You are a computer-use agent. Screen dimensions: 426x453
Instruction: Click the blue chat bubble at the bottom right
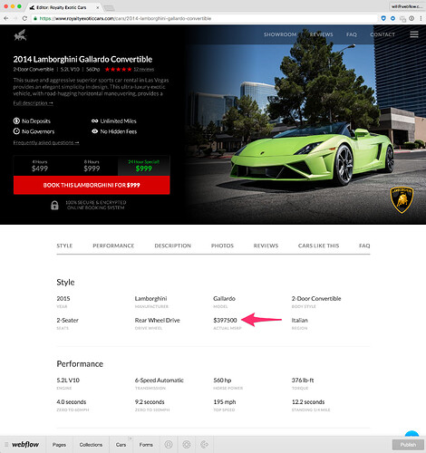411,434
